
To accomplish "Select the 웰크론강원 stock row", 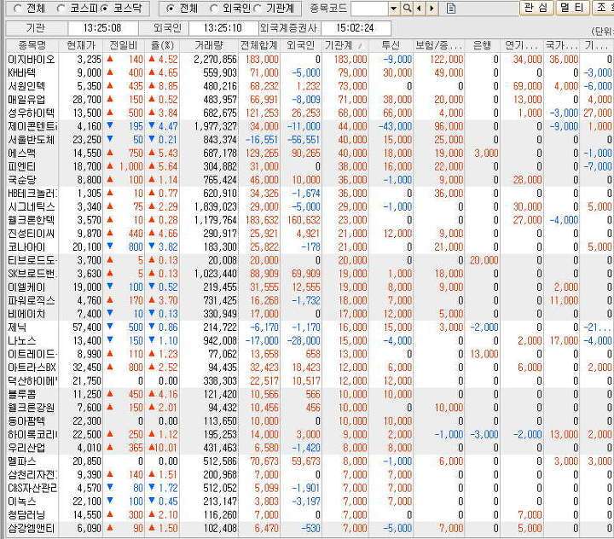I will click(310, 408).
